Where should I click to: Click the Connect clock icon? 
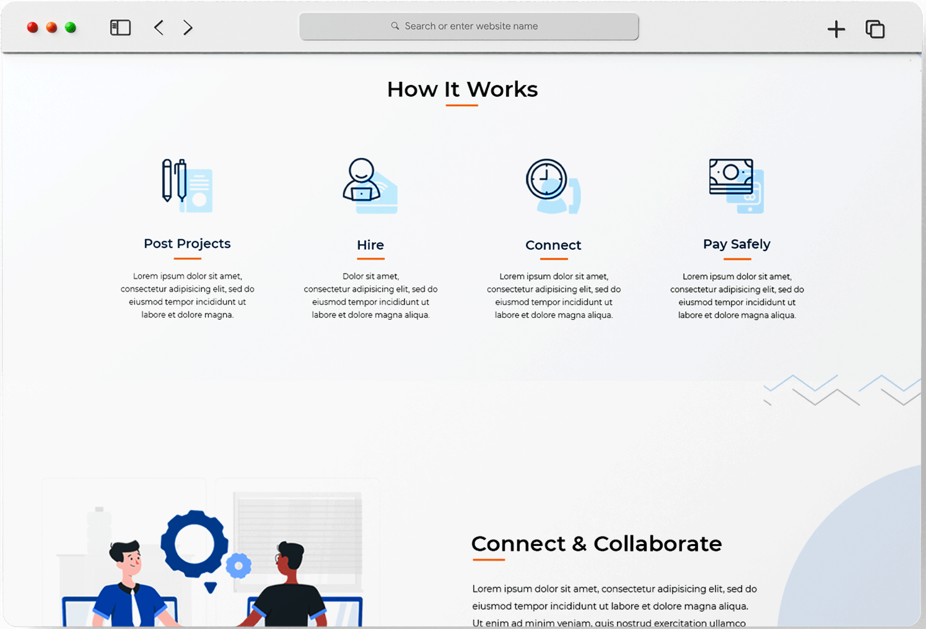tap(553, 186)
